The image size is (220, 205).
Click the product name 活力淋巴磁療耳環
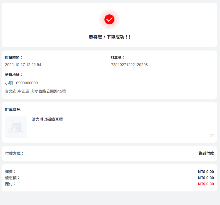pyautogui.click(x=47, y=119)
